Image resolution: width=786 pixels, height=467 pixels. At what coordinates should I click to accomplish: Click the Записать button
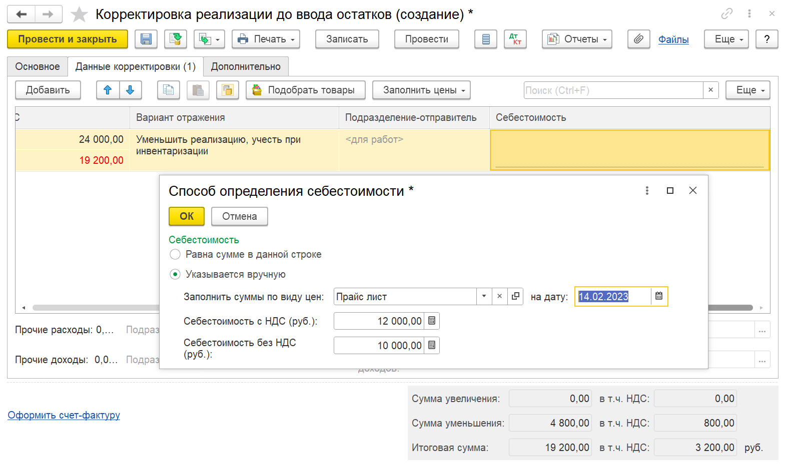pyautogui.click(x=347, y=39)
